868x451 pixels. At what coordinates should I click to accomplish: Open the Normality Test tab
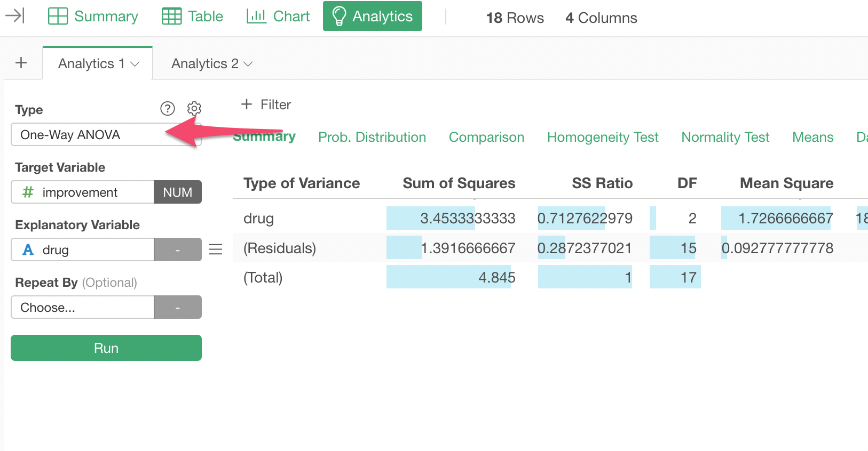click(725, 137)
